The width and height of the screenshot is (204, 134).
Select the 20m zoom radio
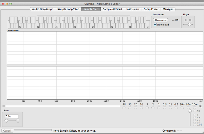click(x=188, y=108)
